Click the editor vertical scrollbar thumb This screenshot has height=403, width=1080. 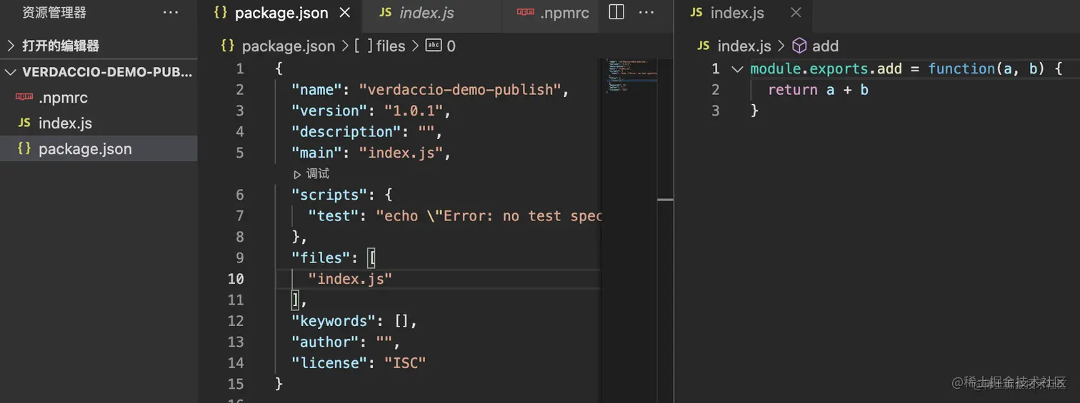[665, 200]
